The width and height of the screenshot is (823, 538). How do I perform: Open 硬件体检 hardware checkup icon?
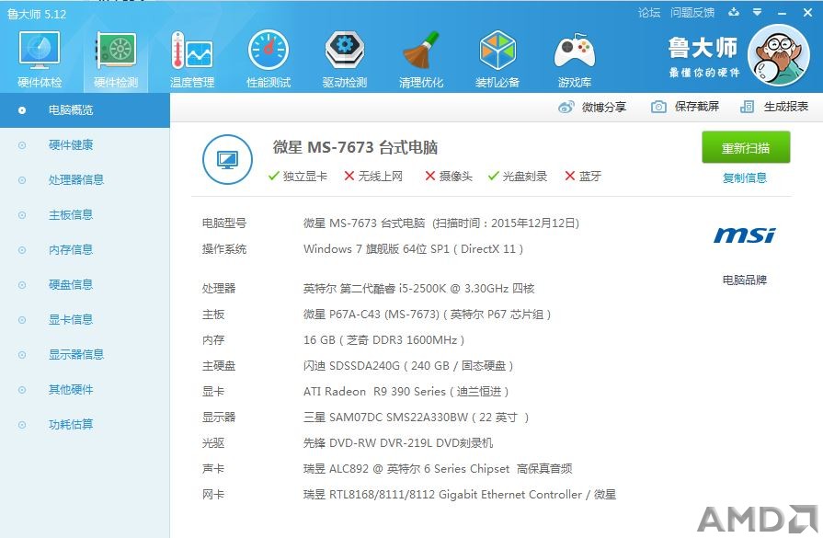tap(40, 51)
